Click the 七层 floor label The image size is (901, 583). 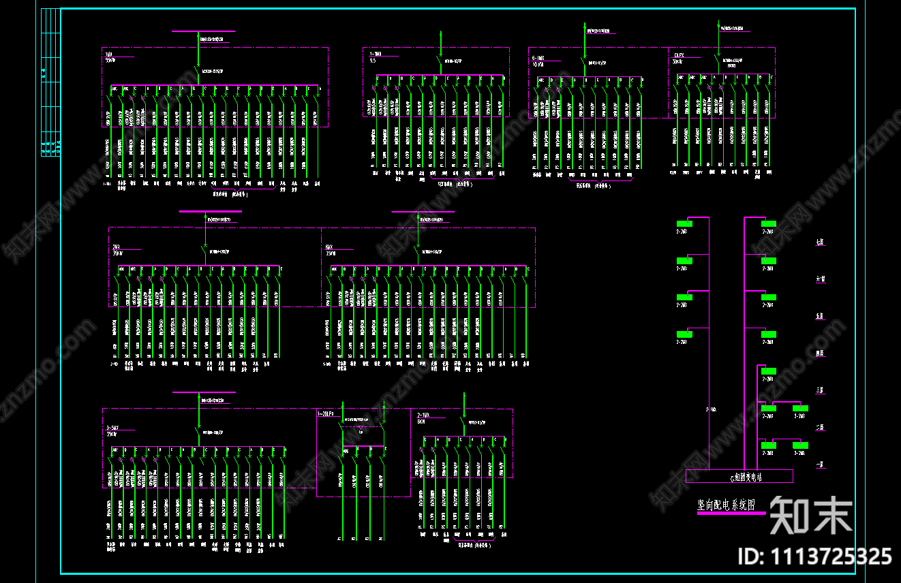(x=820, y=242)
